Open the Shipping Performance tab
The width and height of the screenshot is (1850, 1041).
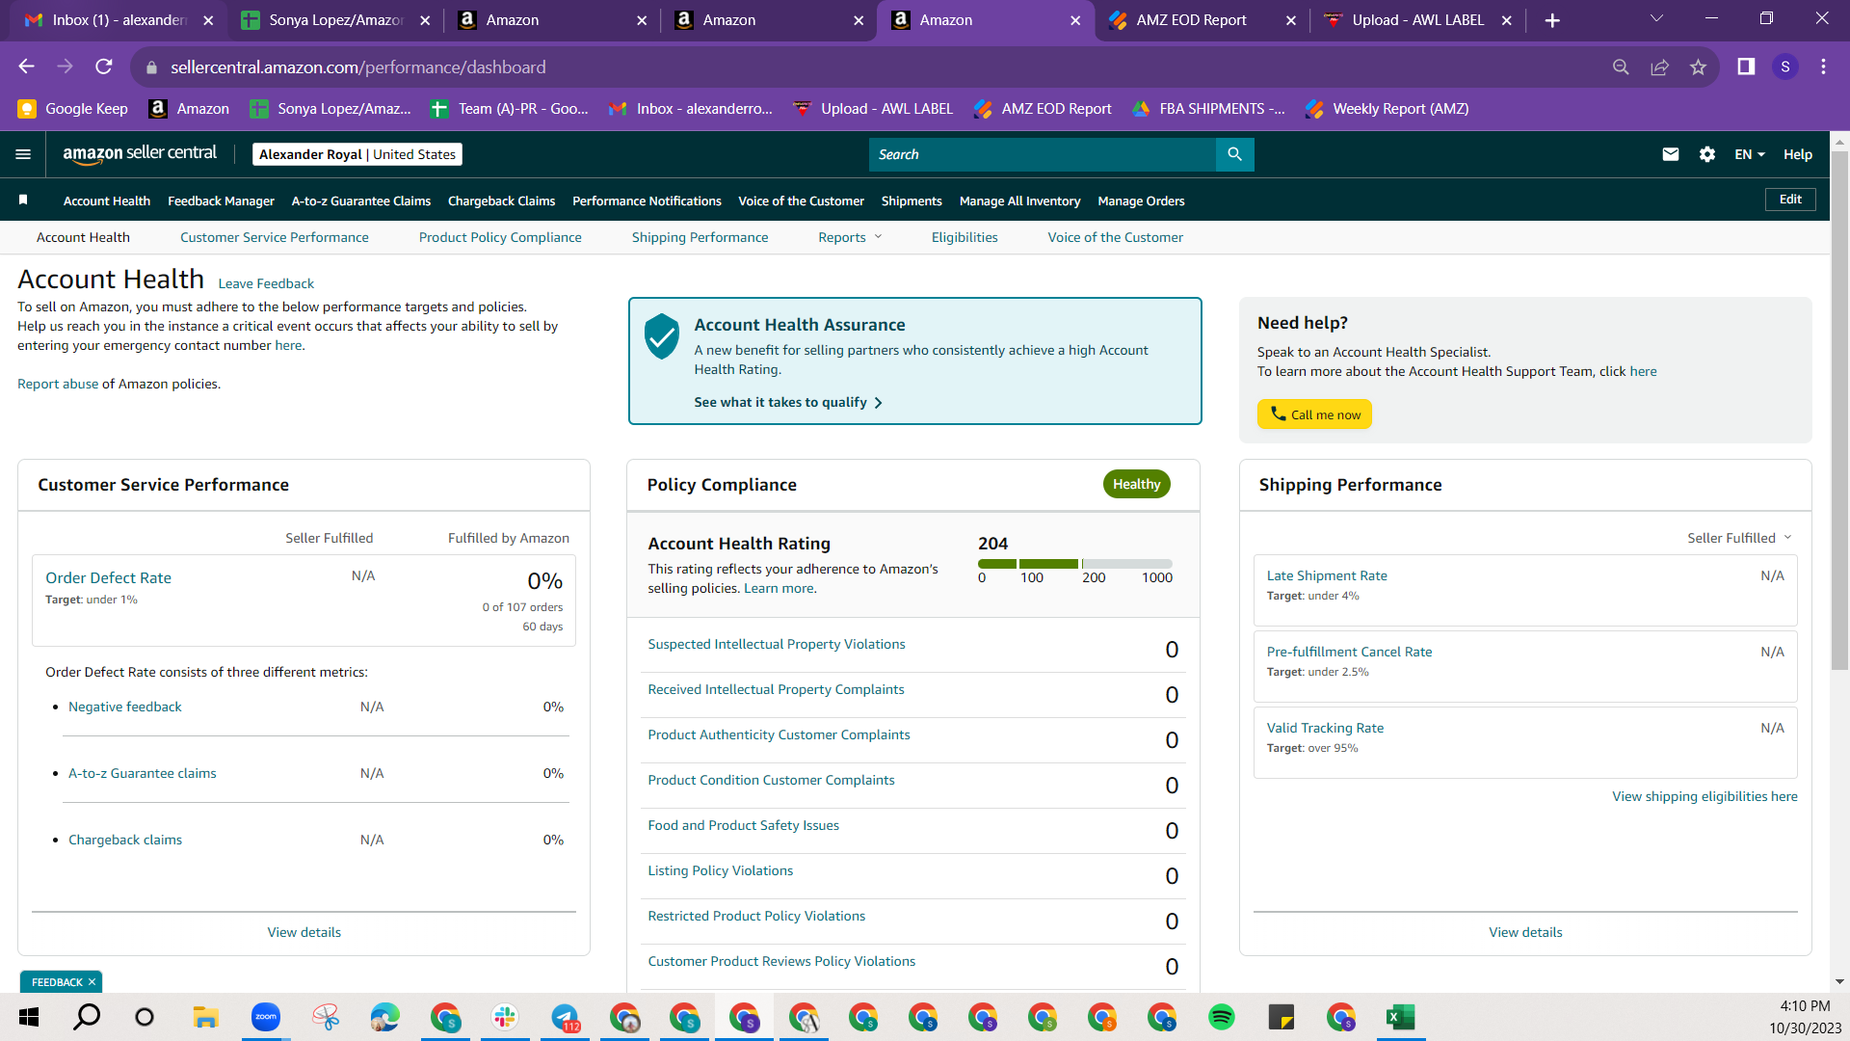700,237
